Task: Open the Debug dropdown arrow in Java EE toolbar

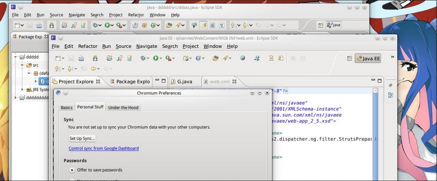Action: [148, 58]
